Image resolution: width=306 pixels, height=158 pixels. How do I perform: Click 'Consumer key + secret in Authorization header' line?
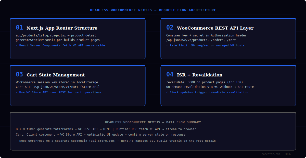point(207,35)
